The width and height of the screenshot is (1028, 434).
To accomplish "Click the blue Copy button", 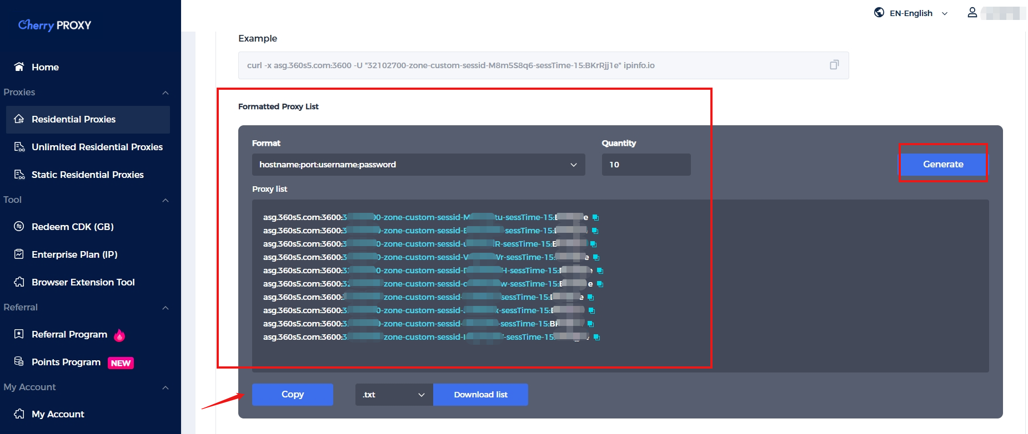I will 292,395.
